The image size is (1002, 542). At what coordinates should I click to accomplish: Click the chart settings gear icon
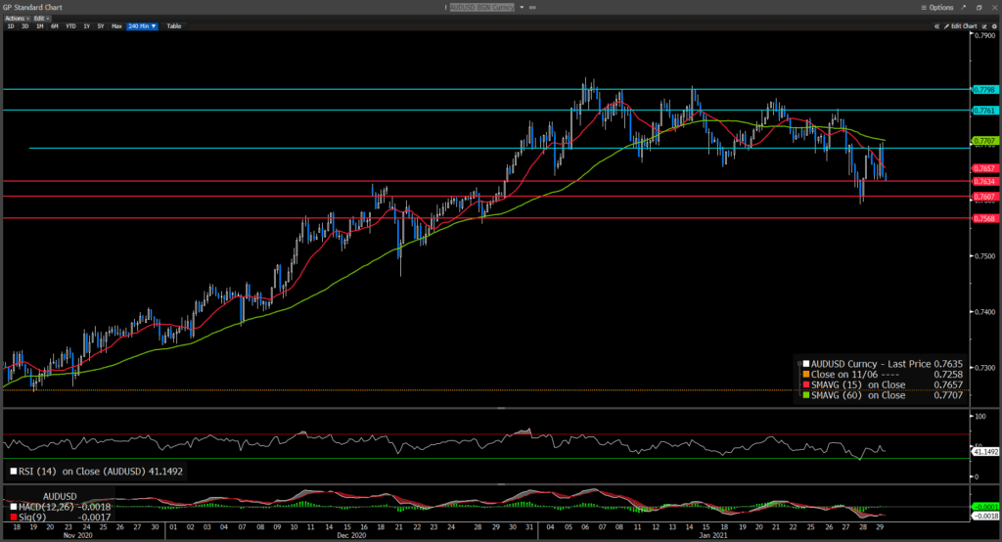click(994, 26)
